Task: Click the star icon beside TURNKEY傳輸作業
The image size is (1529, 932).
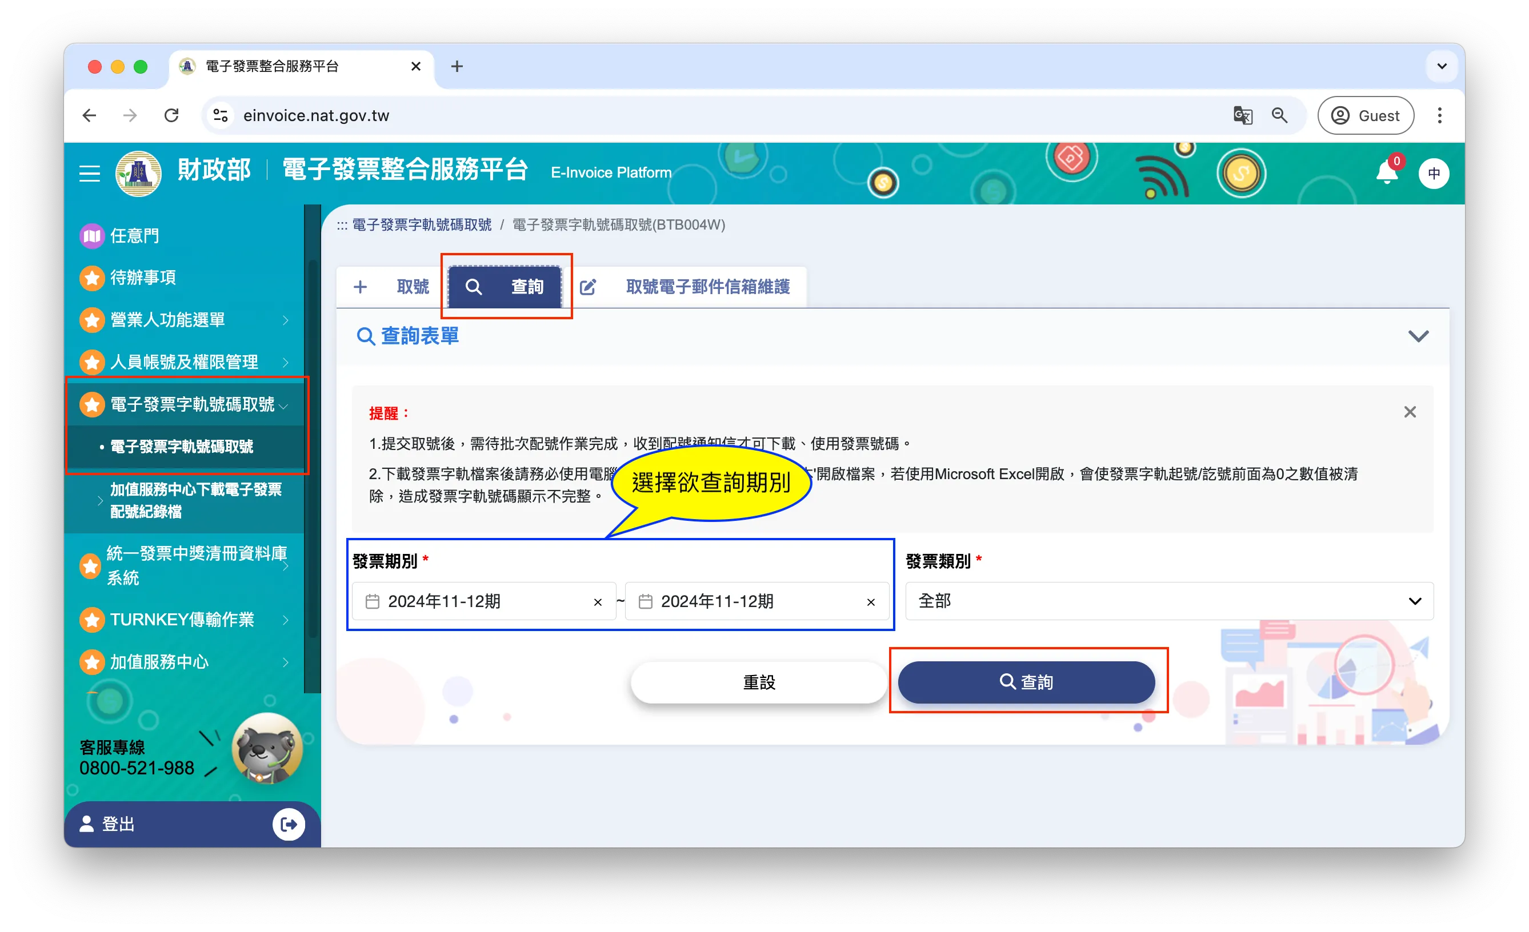Action: pyautogui.click(x=92, y=620)
